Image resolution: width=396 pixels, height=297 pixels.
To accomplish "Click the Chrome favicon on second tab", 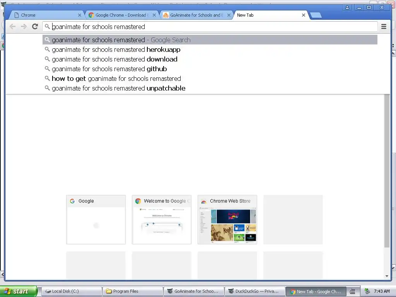I will pyautogui.click(x=91, y=15).
